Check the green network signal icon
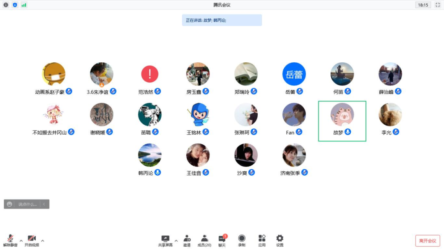The width and height of the screenshot is (444, 249). coord(24,5)
